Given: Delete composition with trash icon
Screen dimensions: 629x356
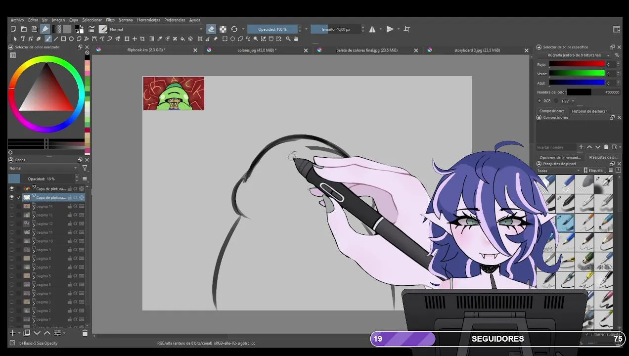Looking at the screenshot, I should click(606, 147).
